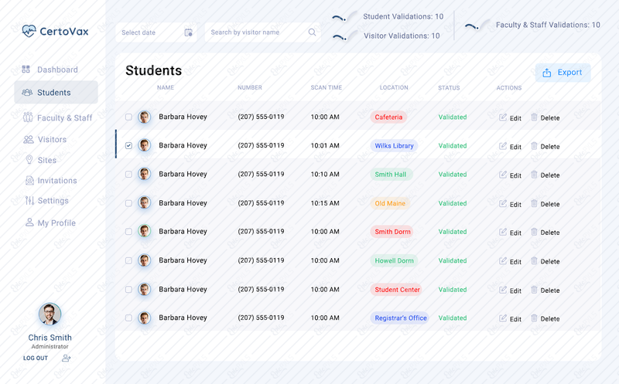Viewport: 619px width, 384px height.
Task: Click the calendar icon in Select date field
Action: 188,32
